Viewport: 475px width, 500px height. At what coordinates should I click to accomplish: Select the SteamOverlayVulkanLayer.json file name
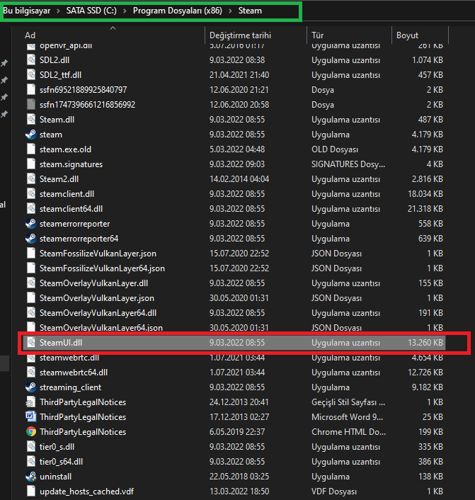click(96, 298)
